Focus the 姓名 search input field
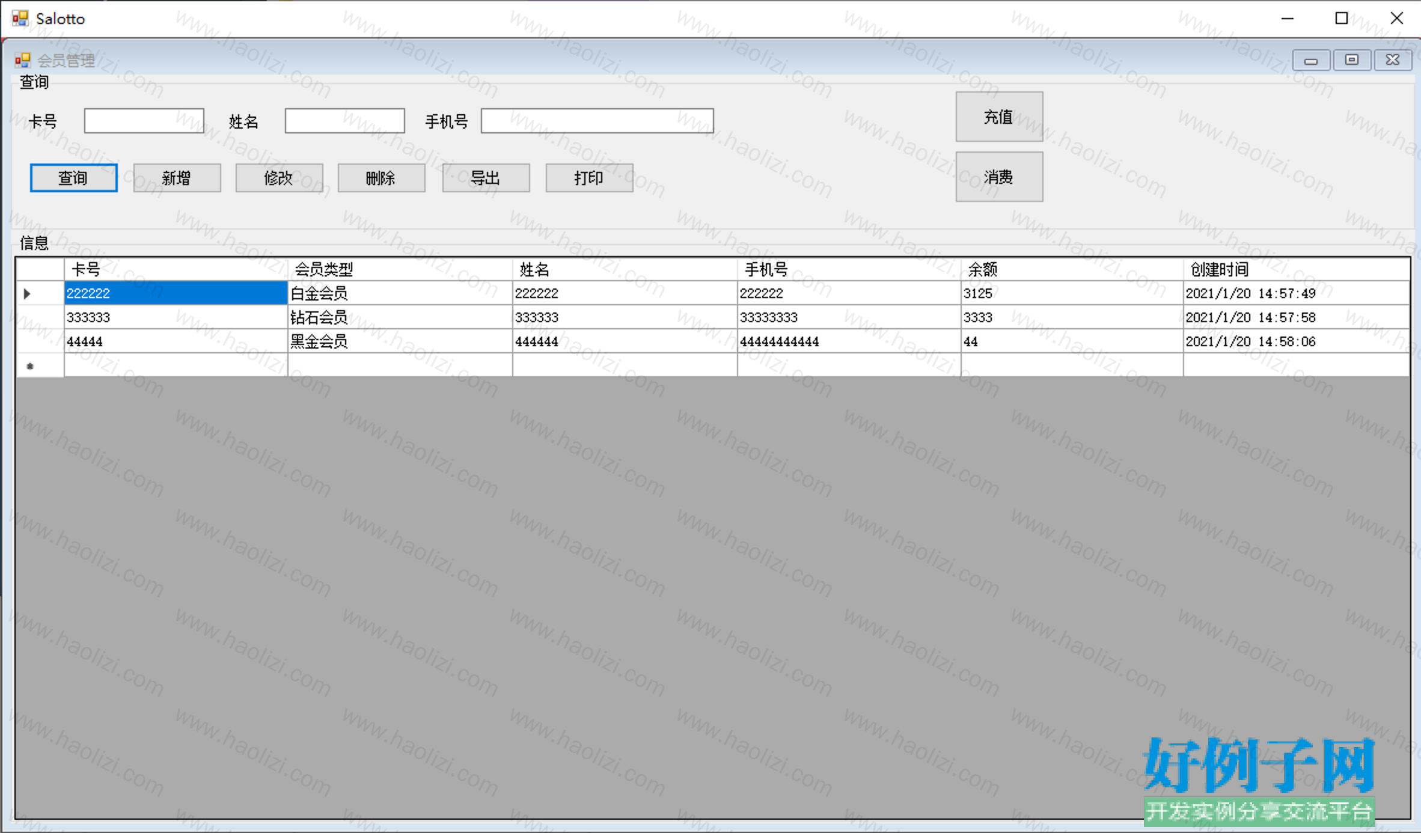This screenshot has width=1421, height=833. [x=345, y=121]
